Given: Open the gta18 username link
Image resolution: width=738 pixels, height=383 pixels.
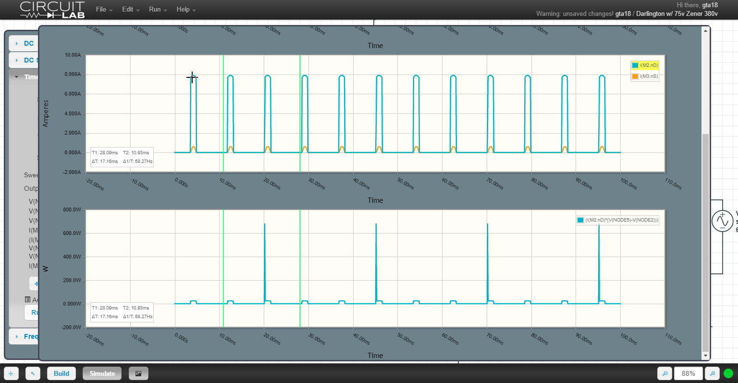Looking at the screenshot, I should [710, 5].
